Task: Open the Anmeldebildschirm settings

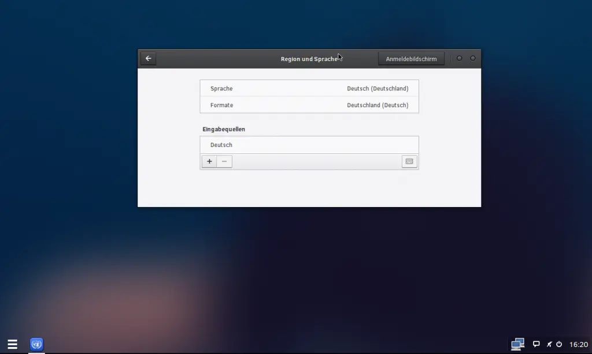Action: click(411, 59)
